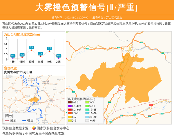Click the 国家预警信息发布中心 logo icon
174x137 pixels.
(34, 128)
